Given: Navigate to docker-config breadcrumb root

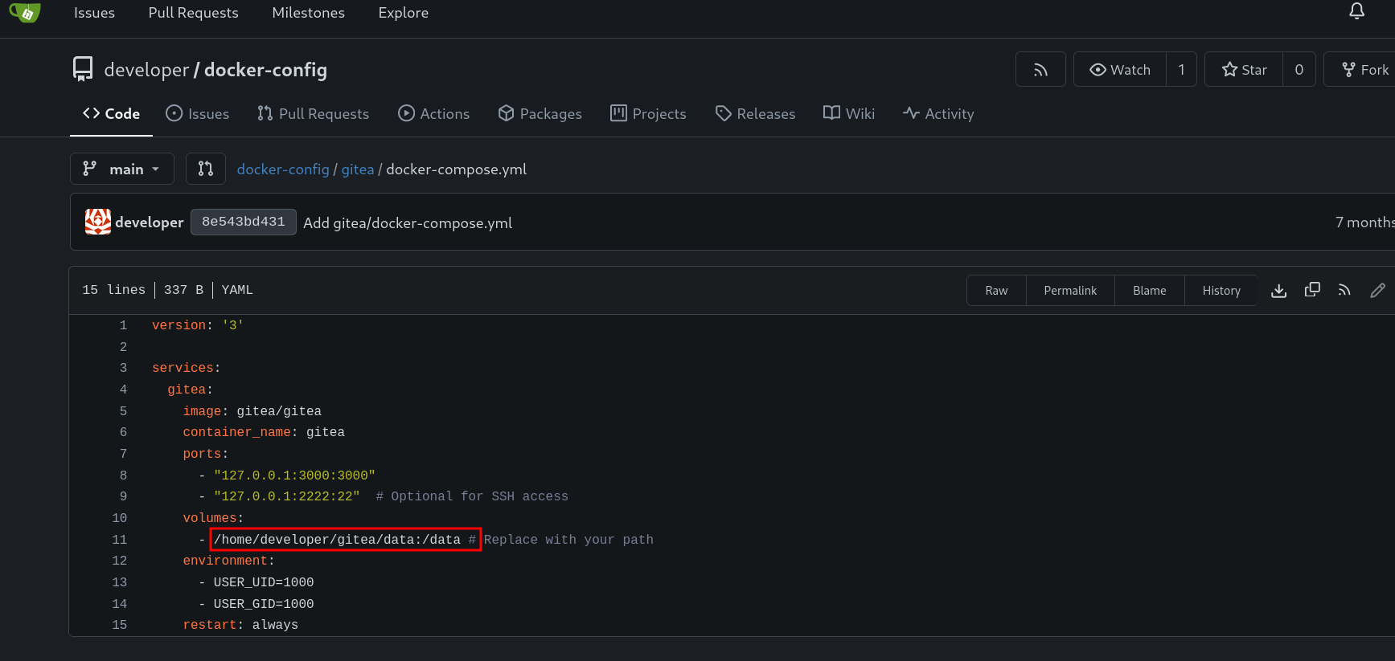Looking at the screenshot, I should click(283, 169).
